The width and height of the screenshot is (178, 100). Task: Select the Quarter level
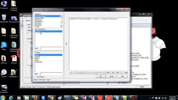tap(48, 57)
